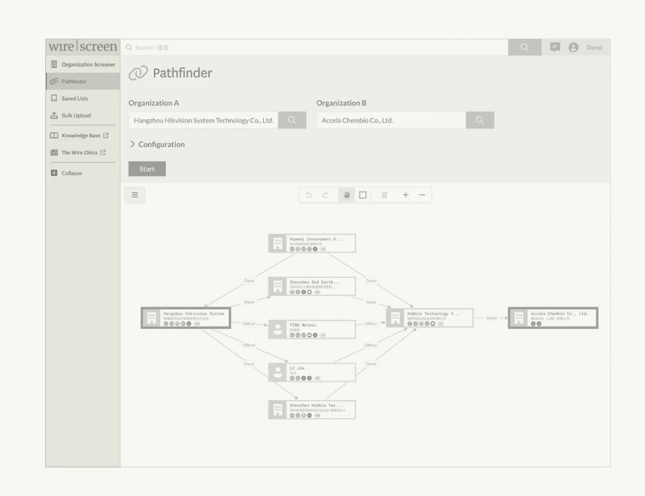Edit the Organization B input field
The height and width of the screenshot is (496, 645).
click(391, 120)
